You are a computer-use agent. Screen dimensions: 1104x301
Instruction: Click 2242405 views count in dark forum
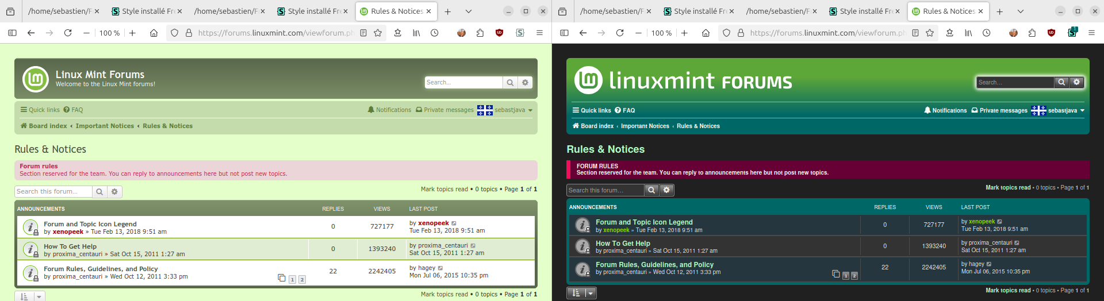coord(934,267)
